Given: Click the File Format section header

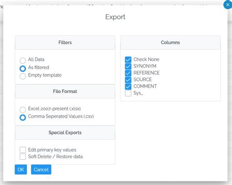Looking at the screenshot, I should [65, 91].
